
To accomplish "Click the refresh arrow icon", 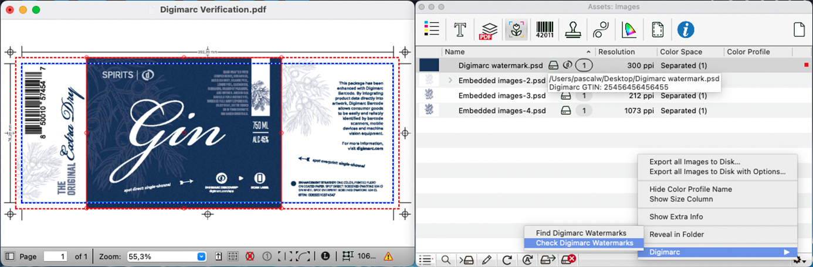I will pos(507,259).
